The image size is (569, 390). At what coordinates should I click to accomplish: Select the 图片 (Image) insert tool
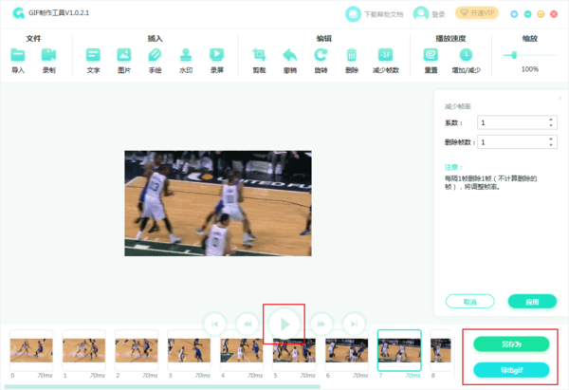click(x=123, y=56)
